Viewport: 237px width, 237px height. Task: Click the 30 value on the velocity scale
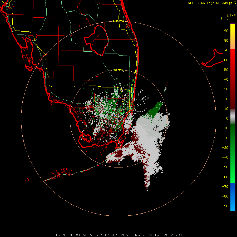tap(226, 89)
